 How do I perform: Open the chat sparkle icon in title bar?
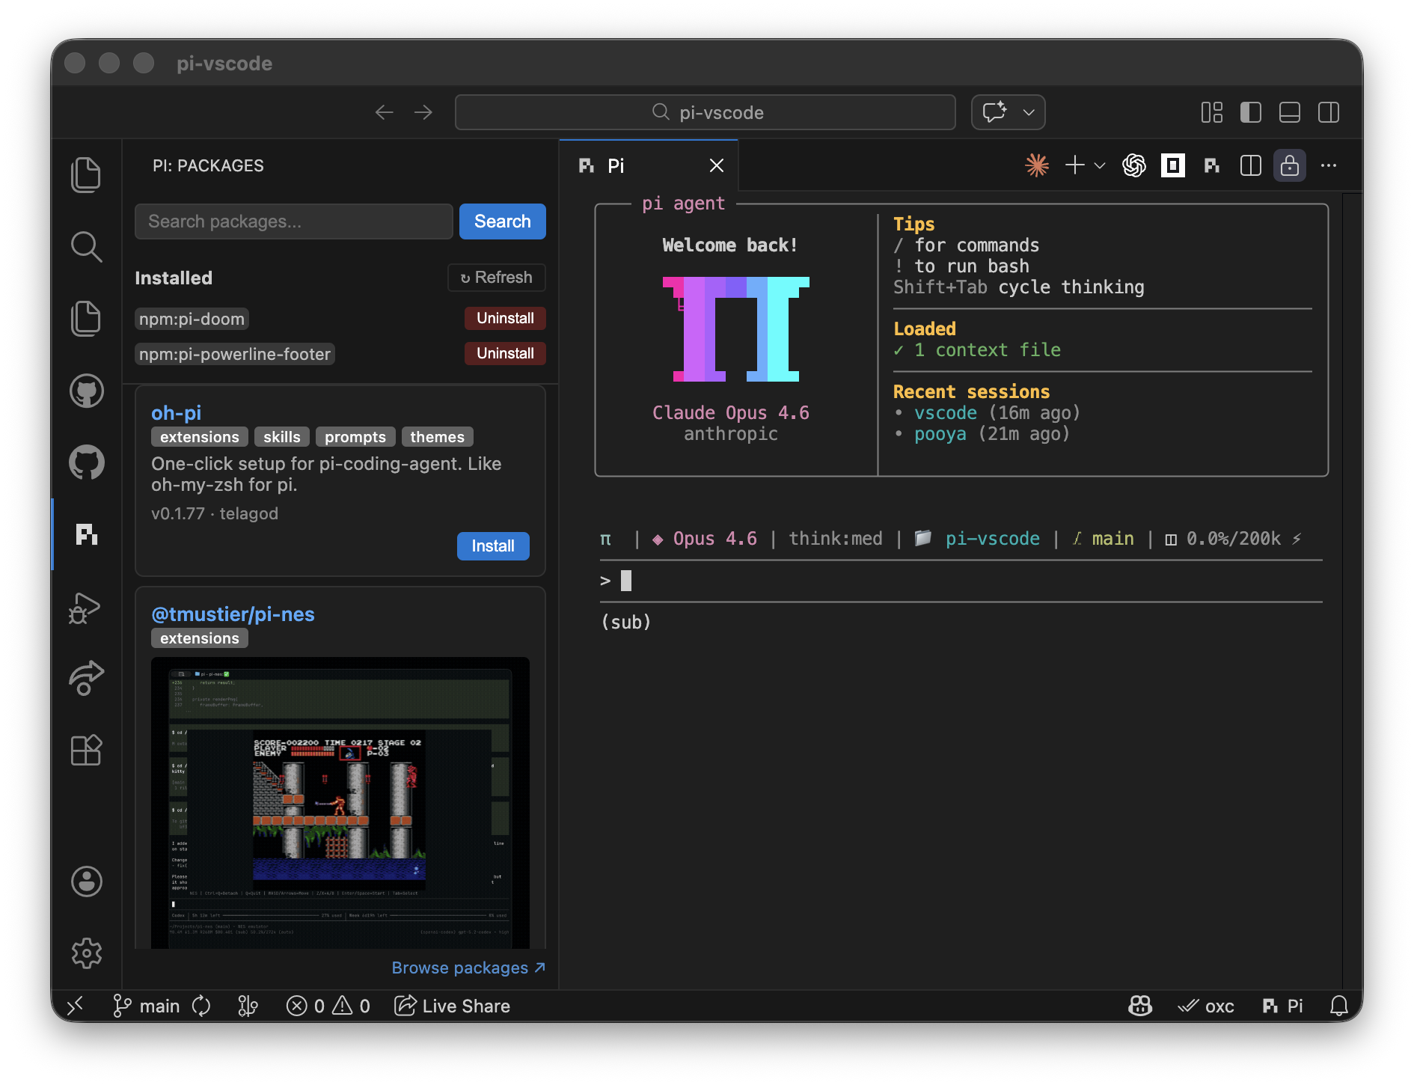[995, 112]
